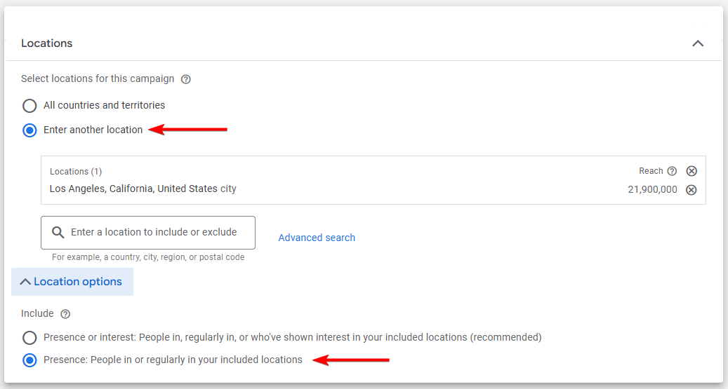Click the Reach column label
The width and height of the screenshot is (728, 389).
(x=651, y=171)
